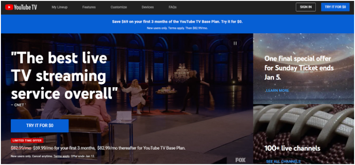Screen dimensions: 355x165
Task: Click the header TRY IT FOR $0 button
Action: point(335,7)
